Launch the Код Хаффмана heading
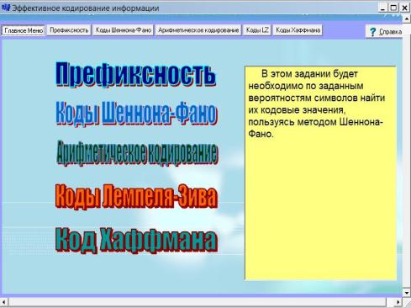The height and width of the screenshot is (308, 411). click(136, 241)
